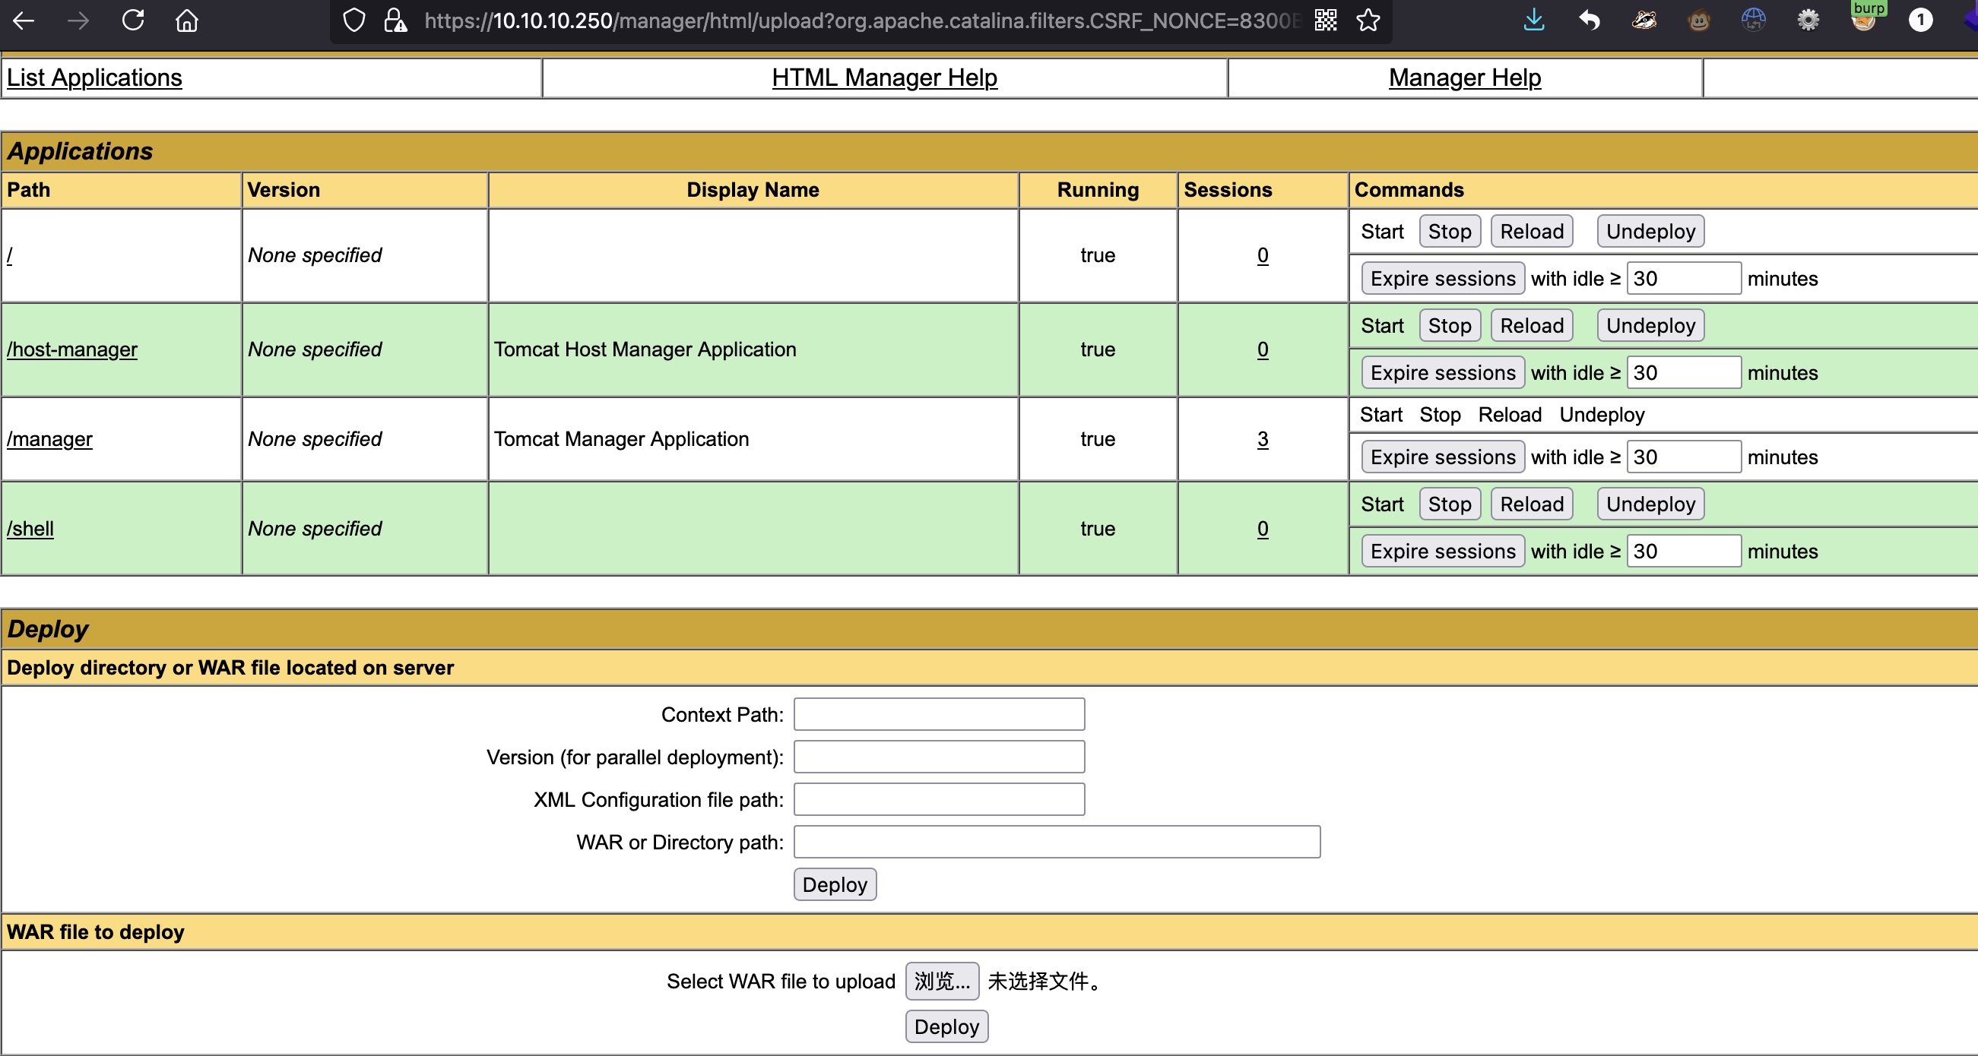The image size is (1978, 1056).
Task: Bookmark this page with the star icon
Action: [1368, 21]
